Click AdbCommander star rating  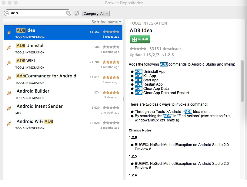pyautogui.click(x=111, y=77)
